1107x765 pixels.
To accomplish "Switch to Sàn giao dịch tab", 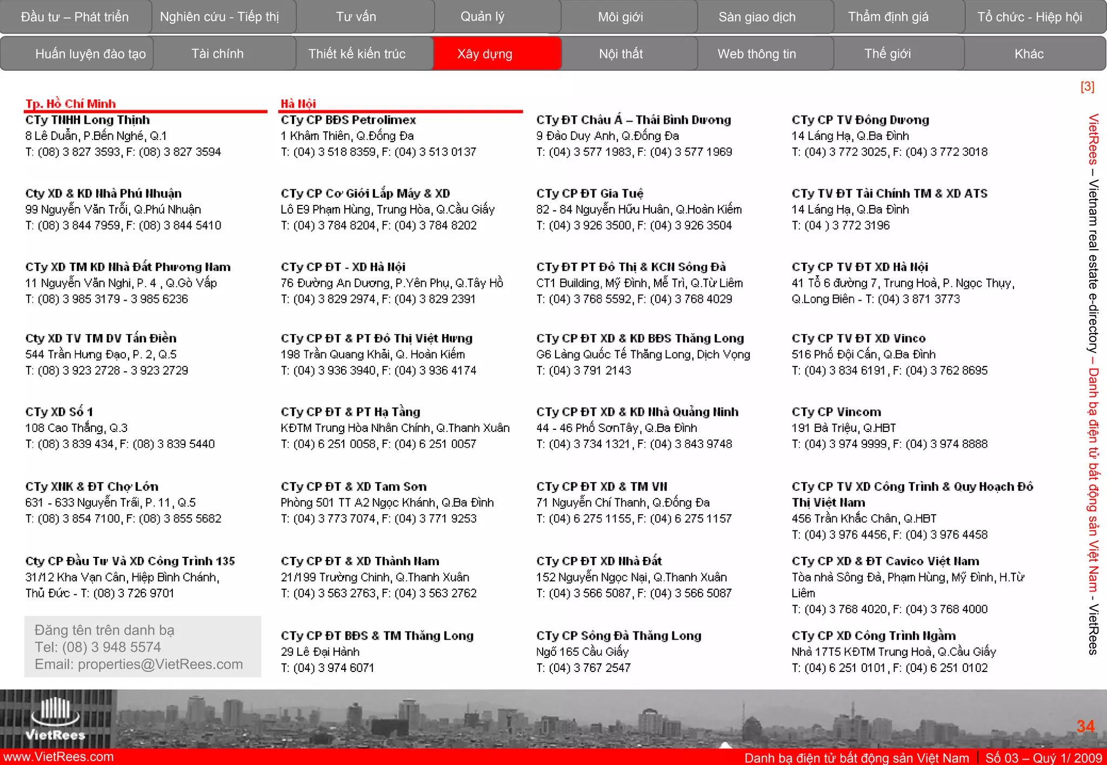I will [757, 17].
